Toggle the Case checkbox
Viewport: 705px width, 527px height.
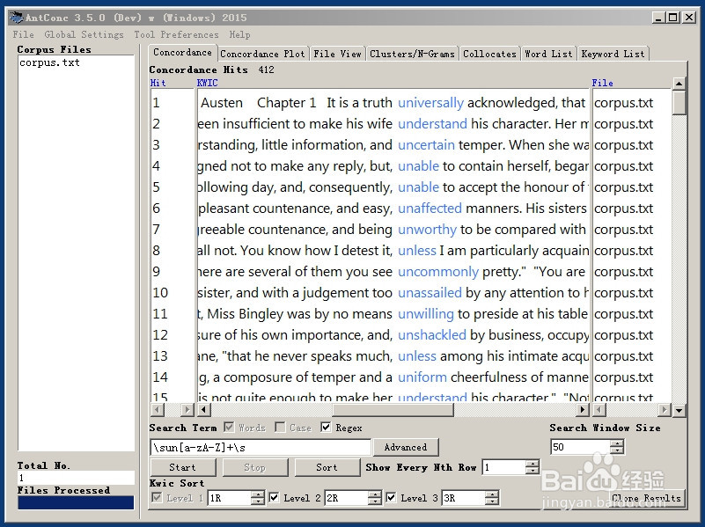pyautogui.click(x=280, y=428)
